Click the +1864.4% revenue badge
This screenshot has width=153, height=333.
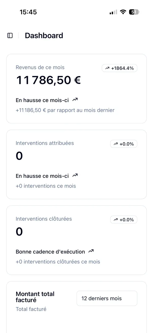tap(119, 68)
